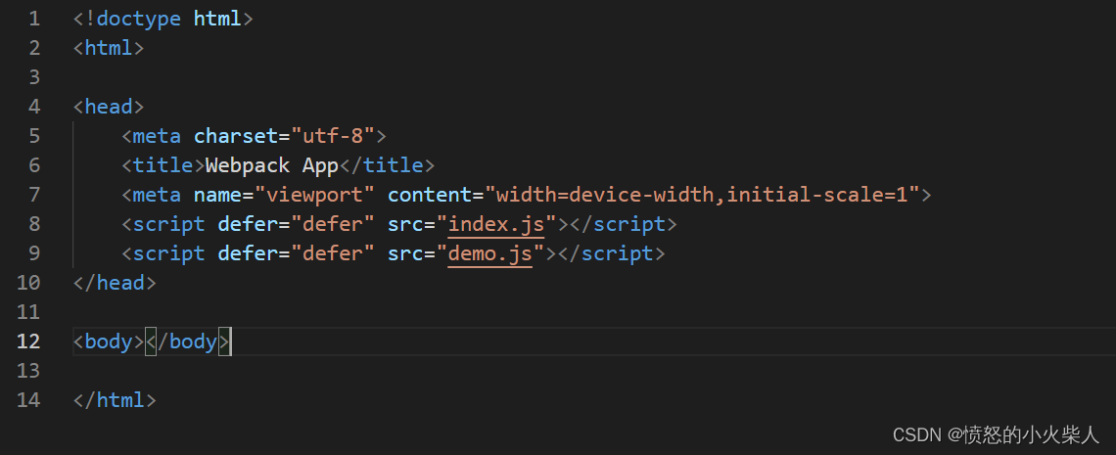Click line number 8 in gutter
1116x455 pixels.
[x=35, y=224]
